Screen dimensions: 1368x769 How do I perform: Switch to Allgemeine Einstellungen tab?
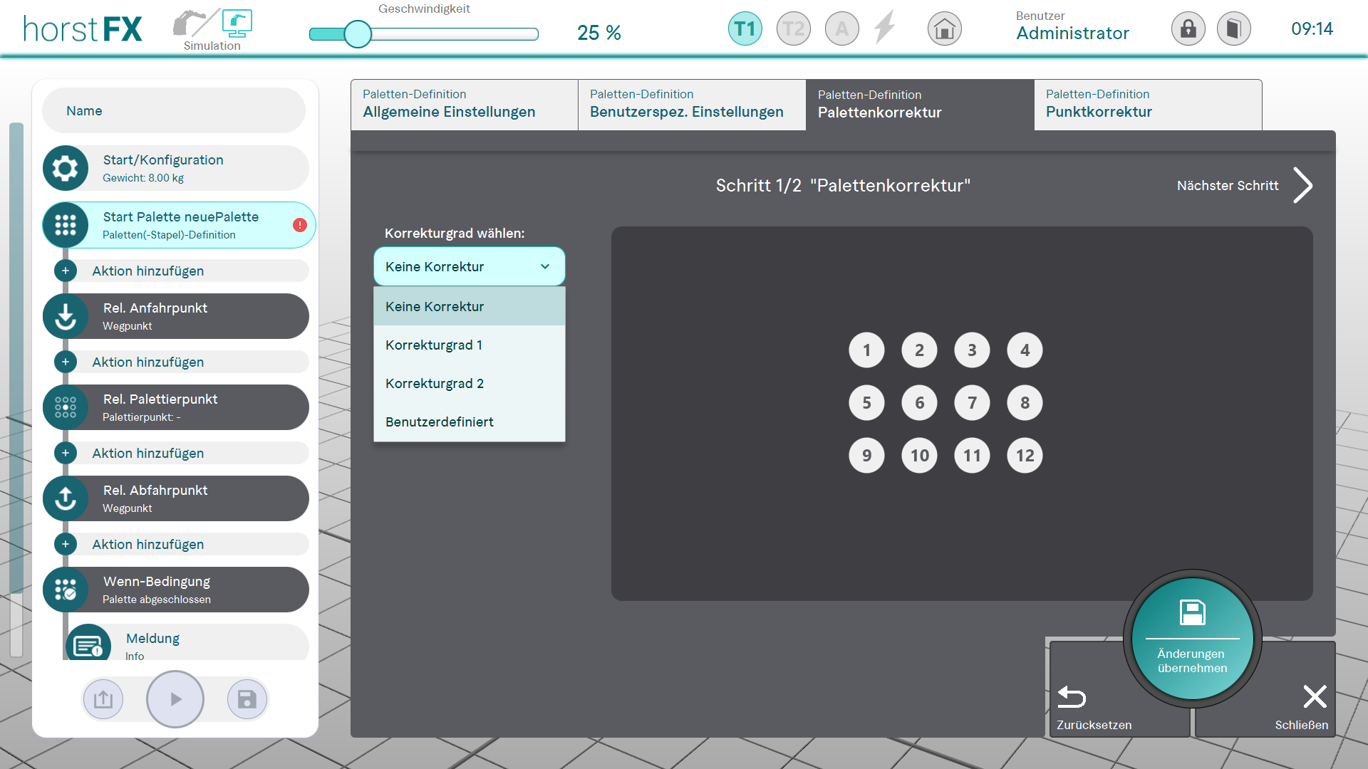coord(464,105)
